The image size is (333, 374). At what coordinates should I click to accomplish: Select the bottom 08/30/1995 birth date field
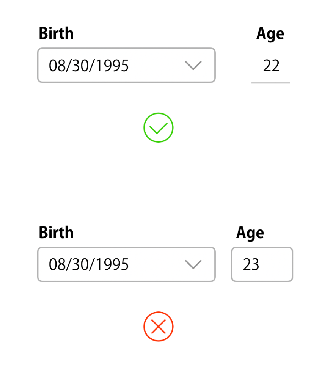126,264
